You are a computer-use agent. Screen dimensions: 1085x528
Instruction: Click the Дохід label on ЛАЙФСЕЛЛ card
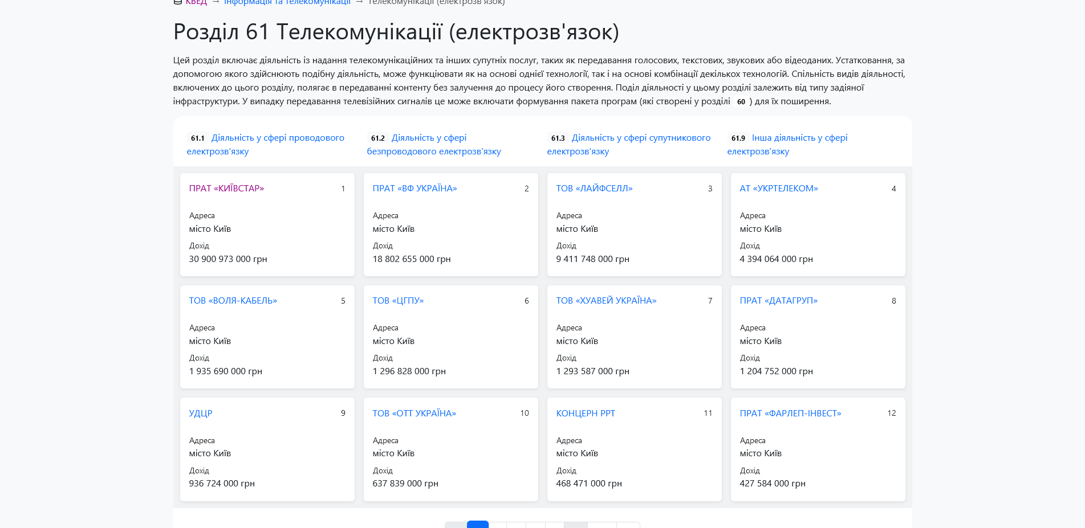[566, 246]
